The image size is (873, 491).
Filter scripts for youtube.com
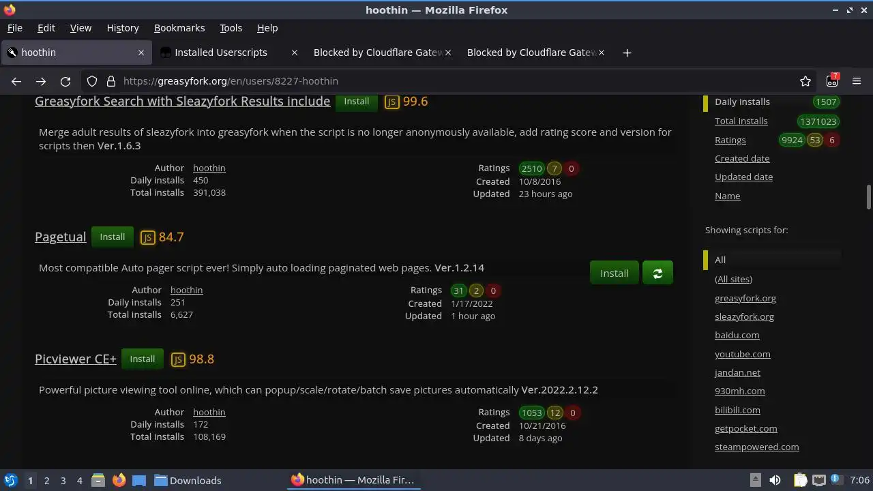(742, 354)
